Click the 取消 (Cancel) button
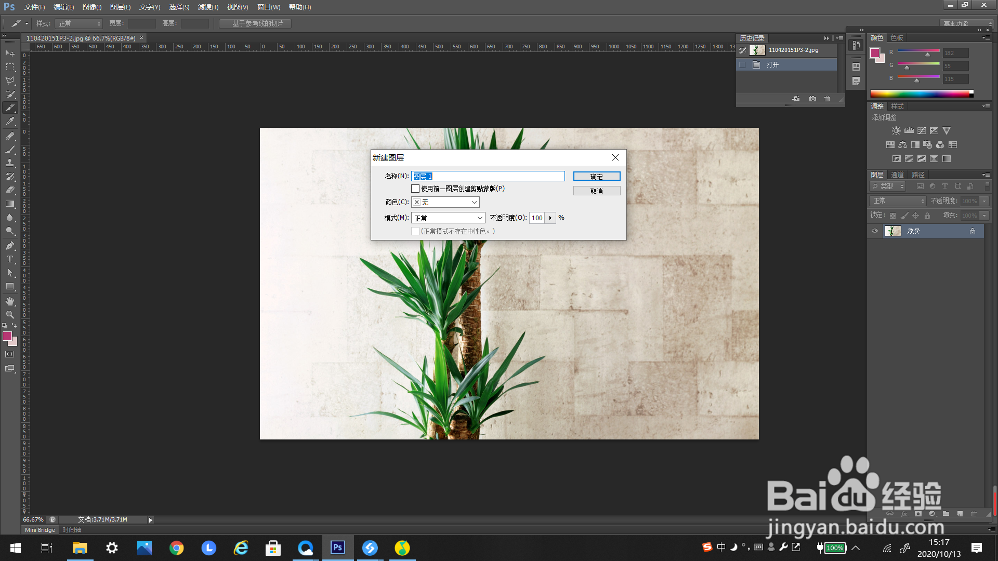 596,191
